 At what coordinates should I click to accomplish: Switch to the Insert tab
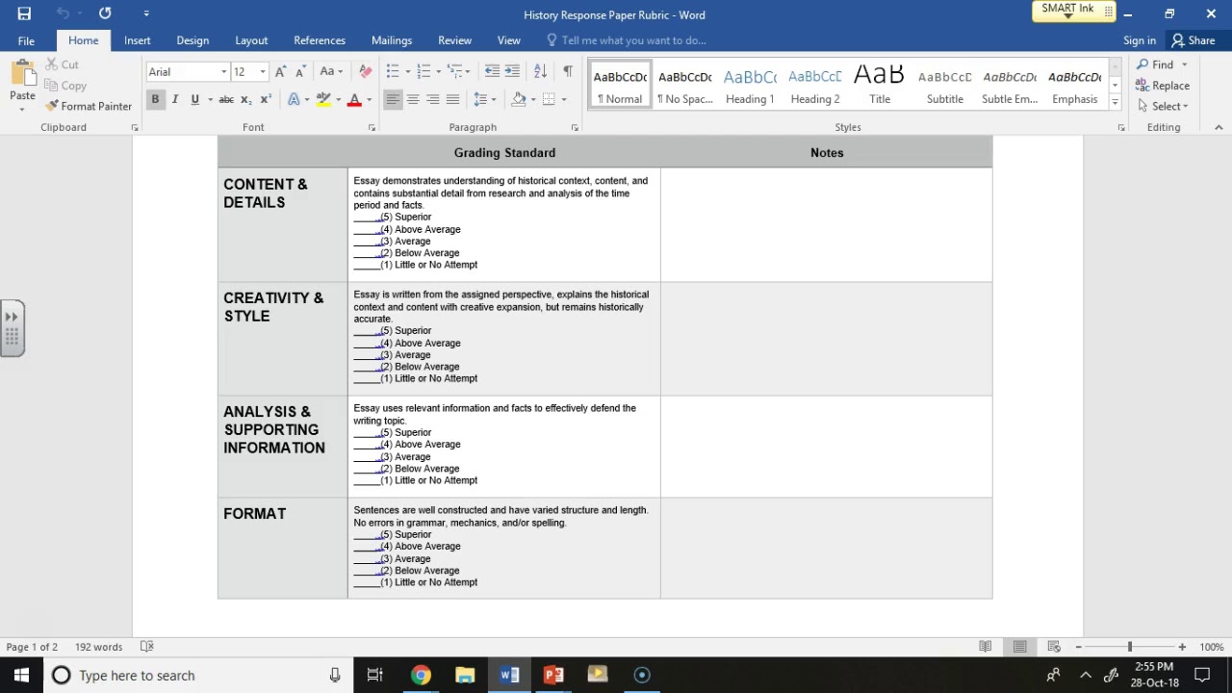click(x=137, y=40)
